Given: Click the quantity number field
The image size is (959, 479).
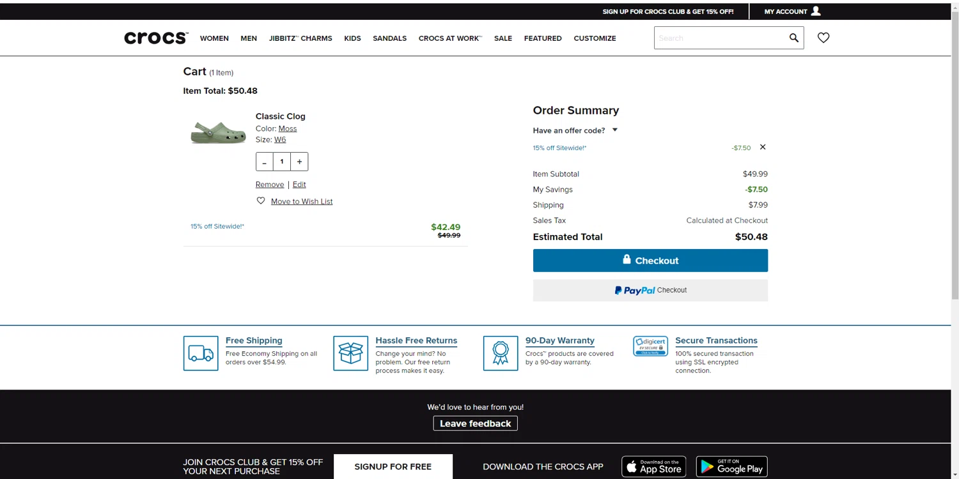Looking at the screenshot, I should click(282, 162).
